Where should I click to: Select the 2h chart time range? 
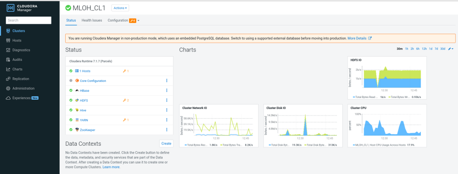tap(412, 49)
